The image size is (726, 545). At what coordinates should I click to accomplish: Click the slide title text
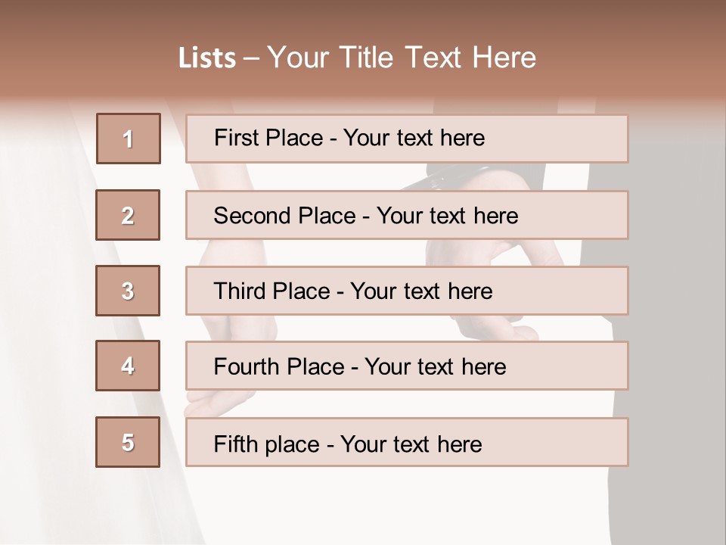tap(357, 58)
